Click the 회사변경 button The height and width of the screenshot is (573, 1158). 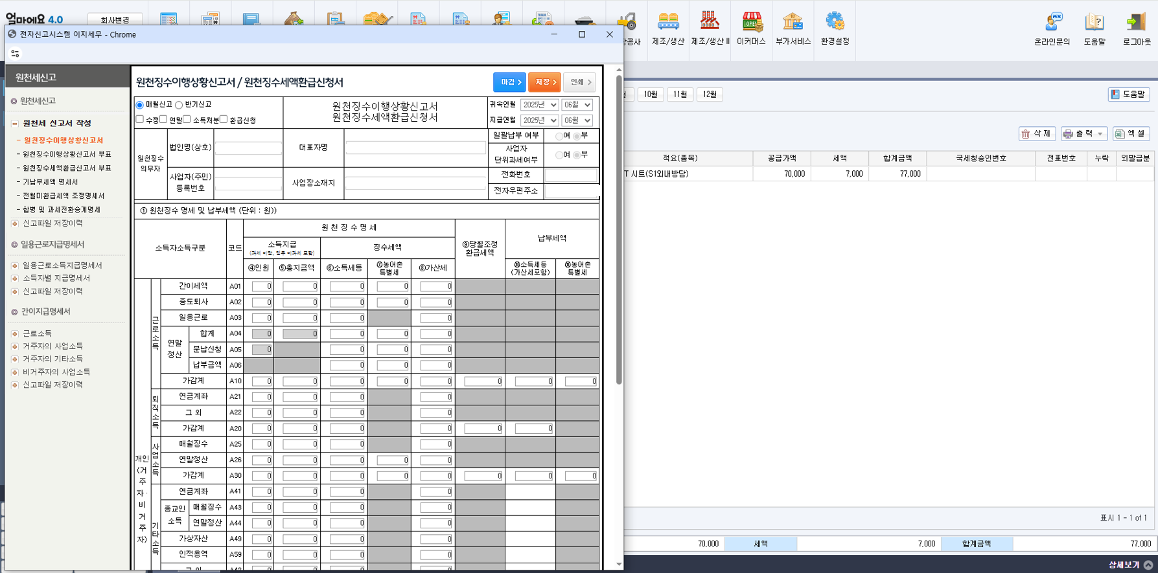115,19
